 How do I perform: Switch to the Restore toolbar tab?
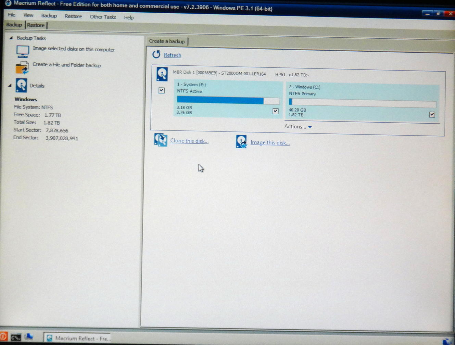coord(36,25)
